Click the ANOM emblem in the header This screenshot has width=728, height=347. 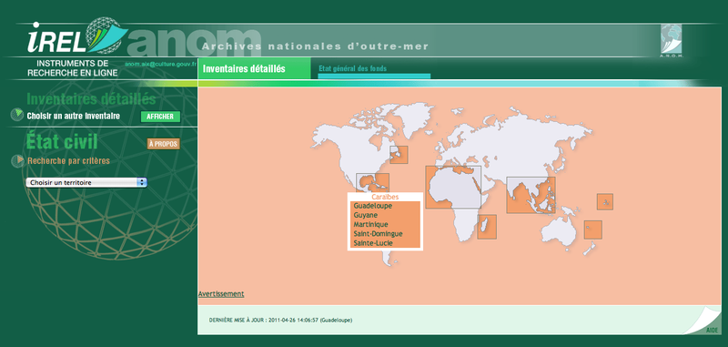[671, 41]
